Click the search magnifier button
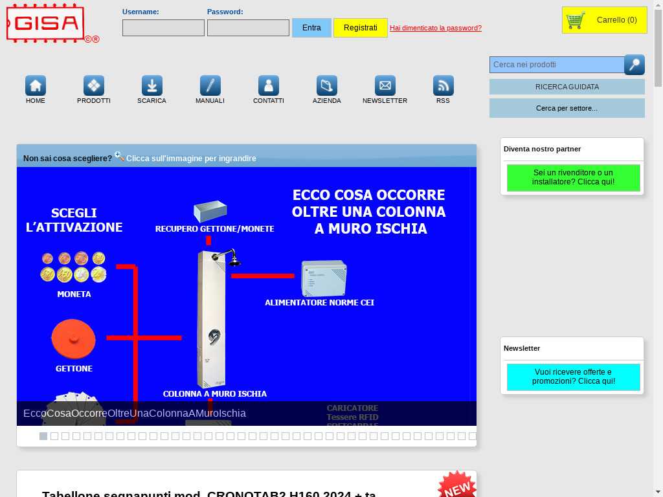The height and width of the screenshot is (497, 663). (x=635, y=65)
